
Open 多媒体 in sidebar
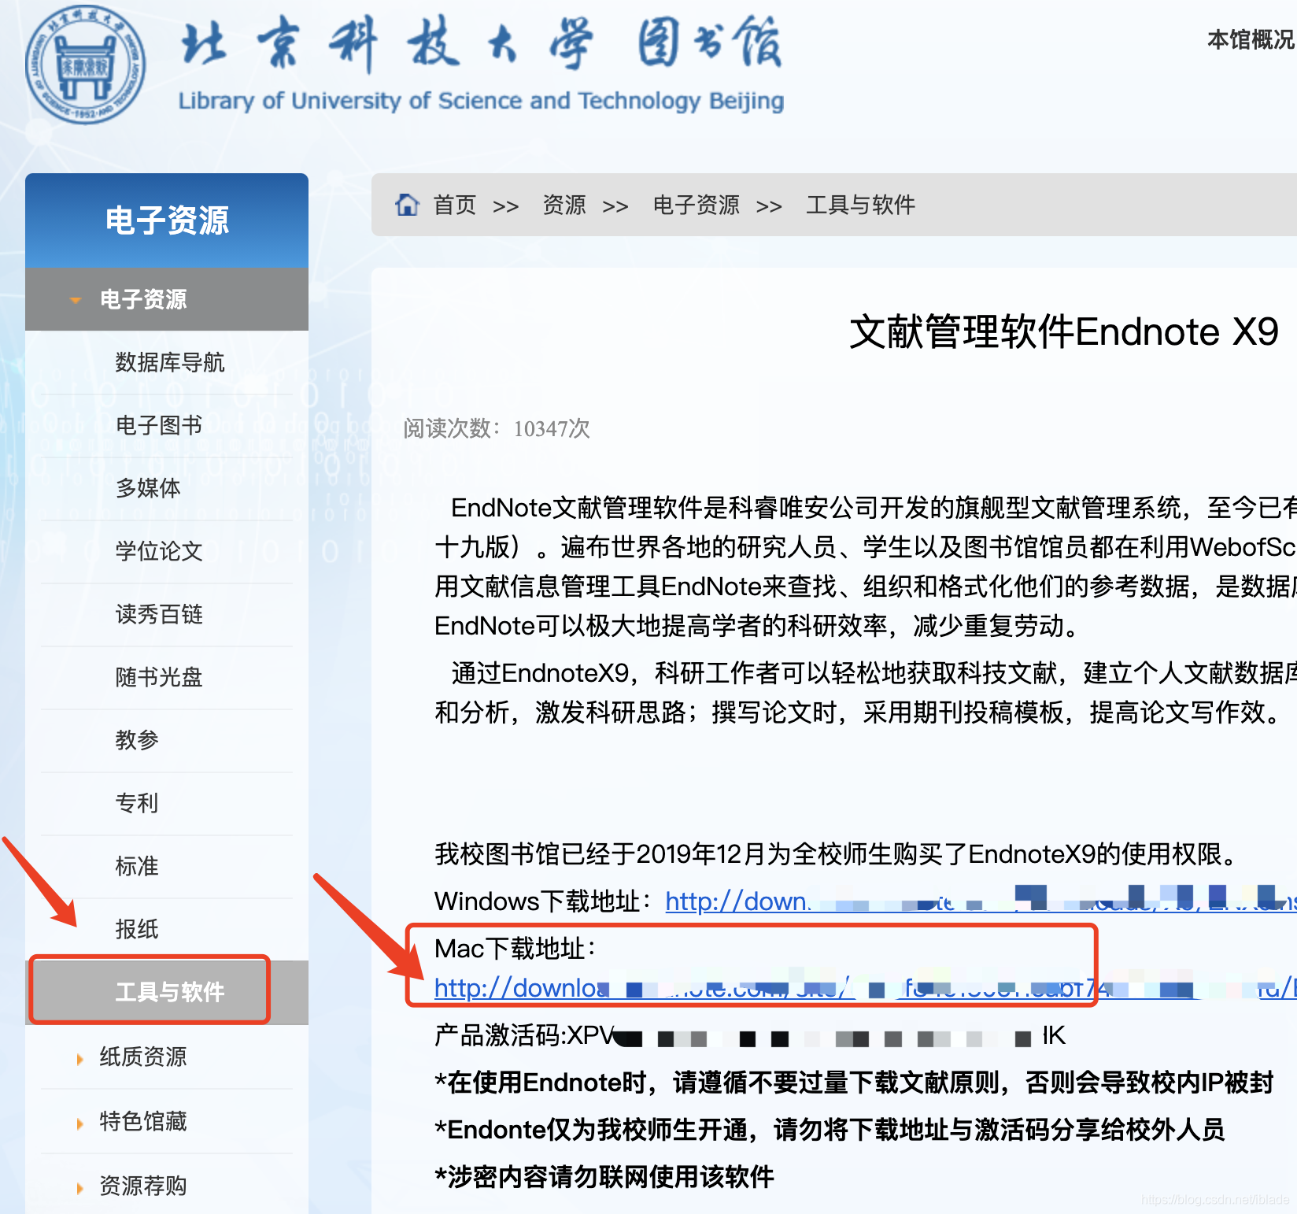pyautogui.click(x=148, y=488)
